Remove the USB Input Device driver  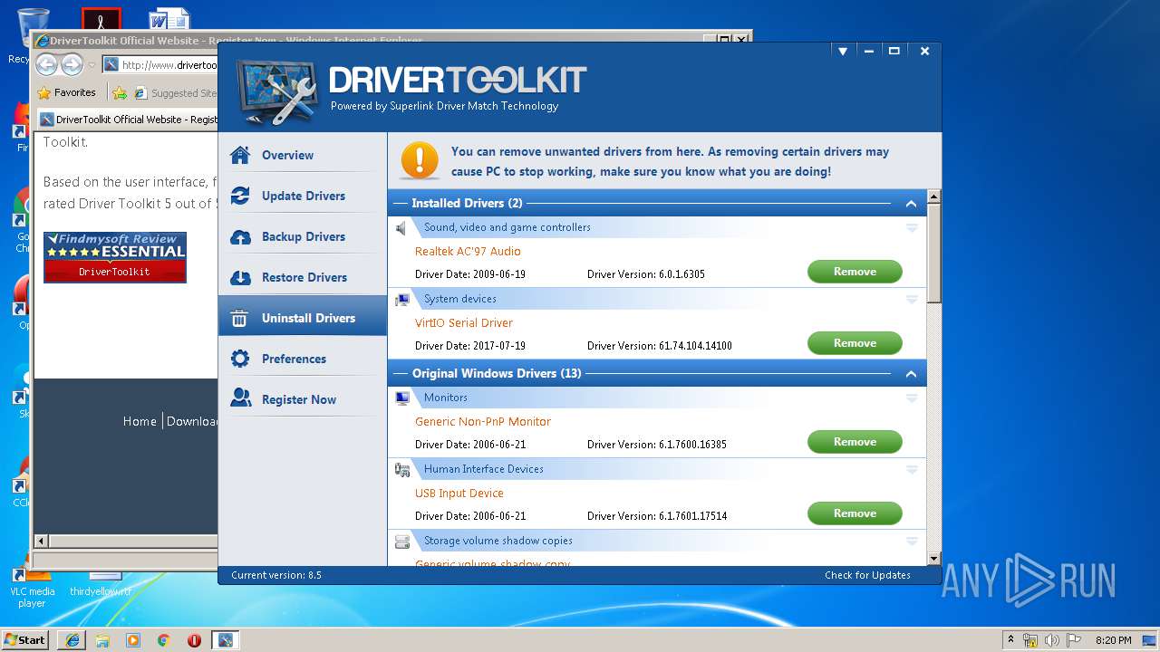pyautogui.click(x=855, y=513)
